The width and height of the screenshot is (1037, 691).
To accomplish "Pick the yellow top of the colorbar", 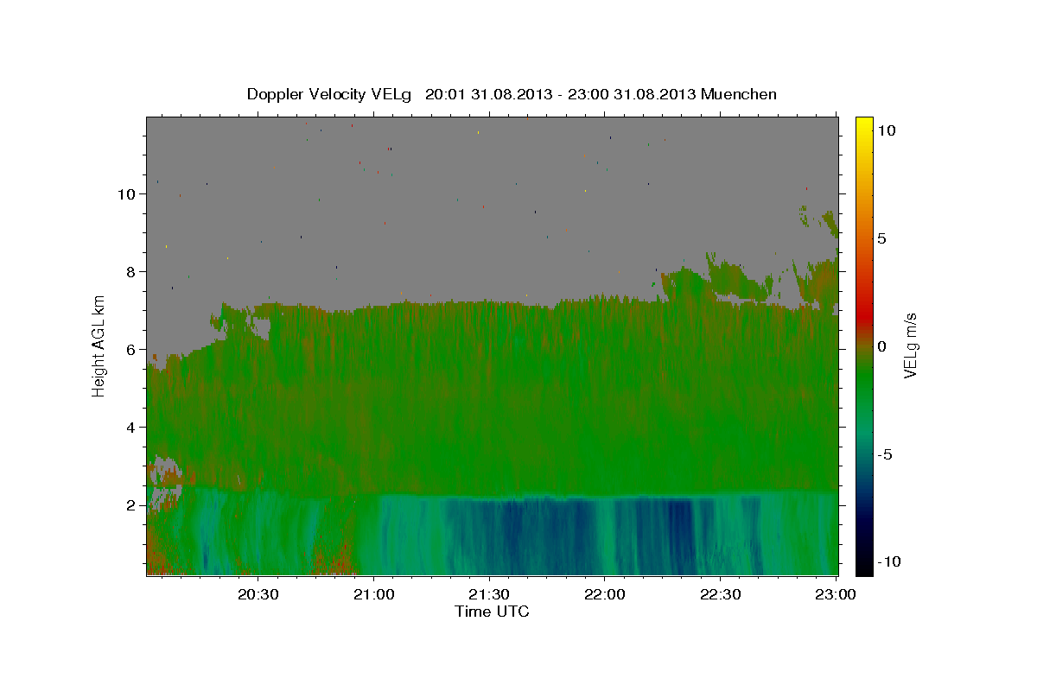I will pyautogui.click(x=863, y=125).
